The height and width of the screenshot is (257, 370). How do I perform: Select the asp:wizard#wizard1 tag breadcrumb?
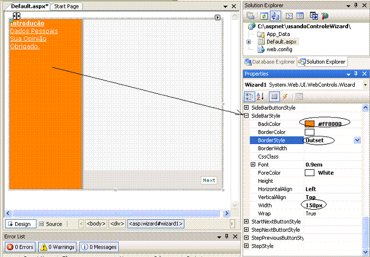[156, 224]
